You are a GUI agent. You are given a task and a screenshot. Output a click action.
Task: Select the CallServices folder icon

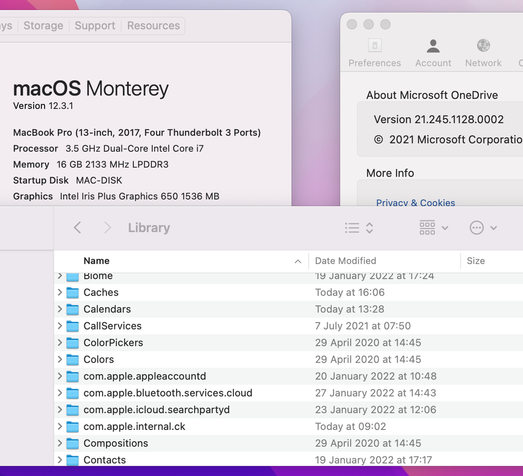coord(72,326)
